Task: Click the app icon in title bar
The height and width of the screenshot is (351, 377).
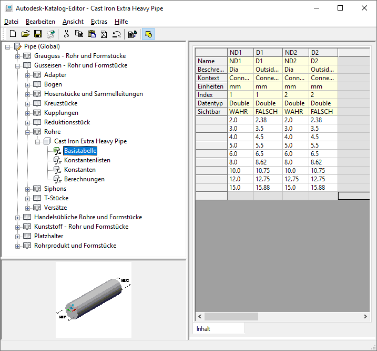Action: (9, 8)
